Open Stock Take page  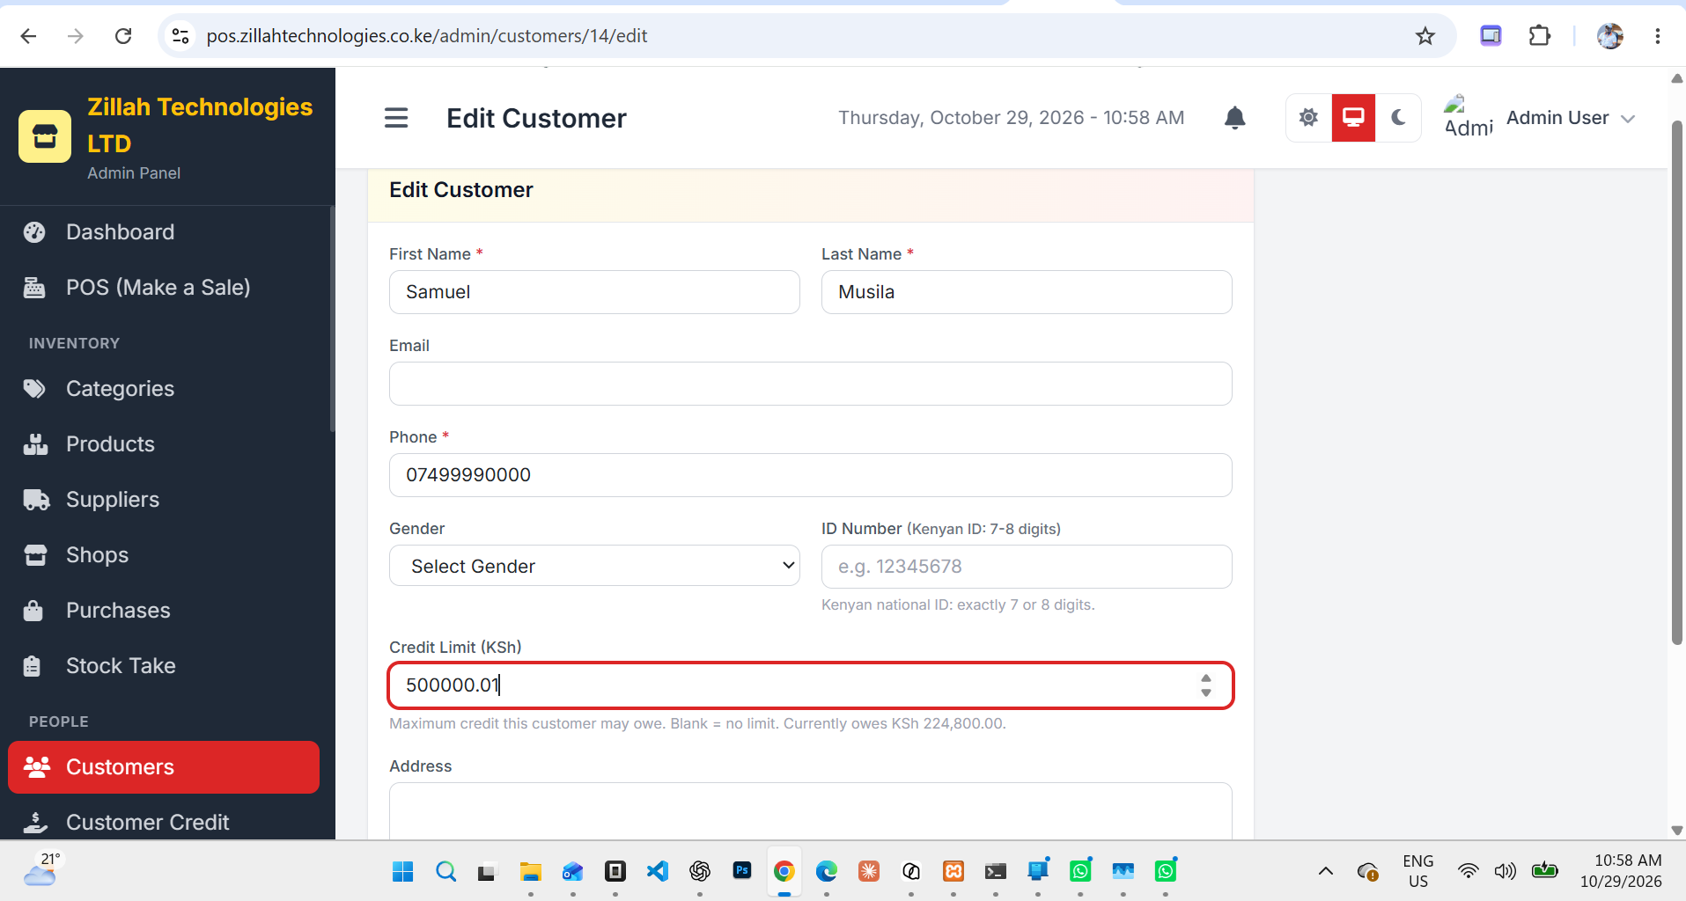click(164, 666)
